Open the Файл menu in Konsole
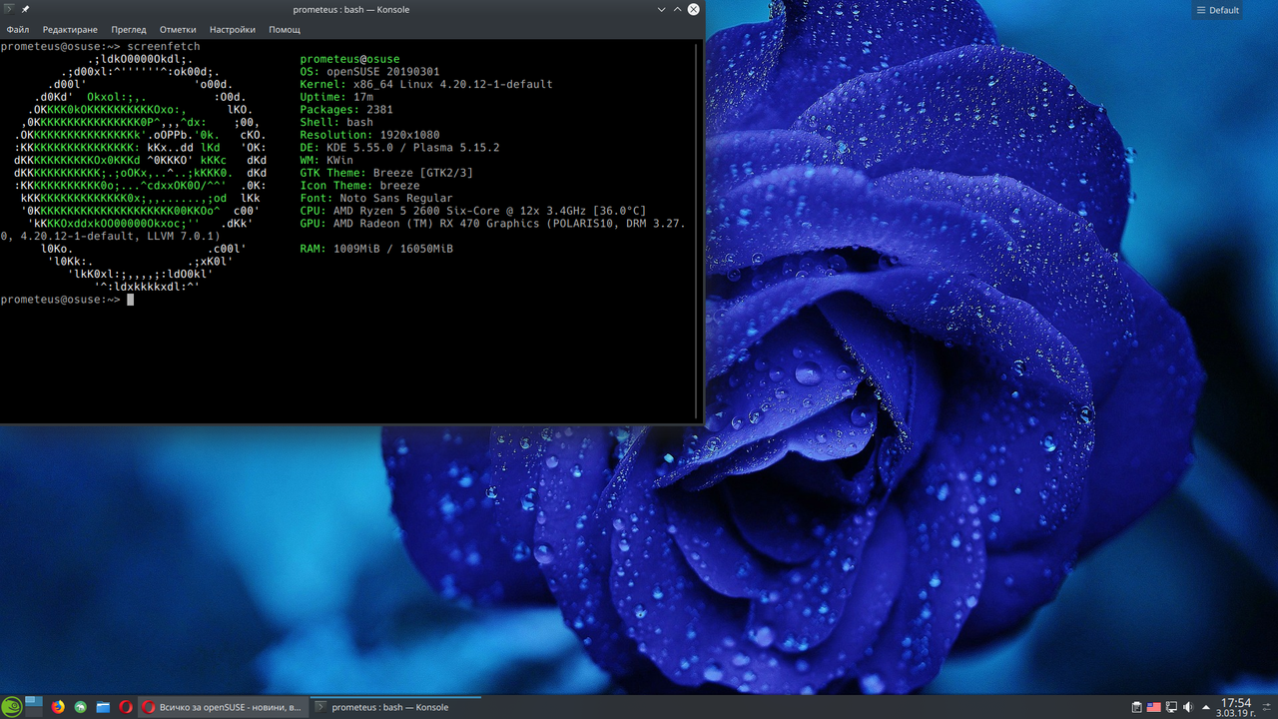1278x719 pixels. tap(18, 30)
